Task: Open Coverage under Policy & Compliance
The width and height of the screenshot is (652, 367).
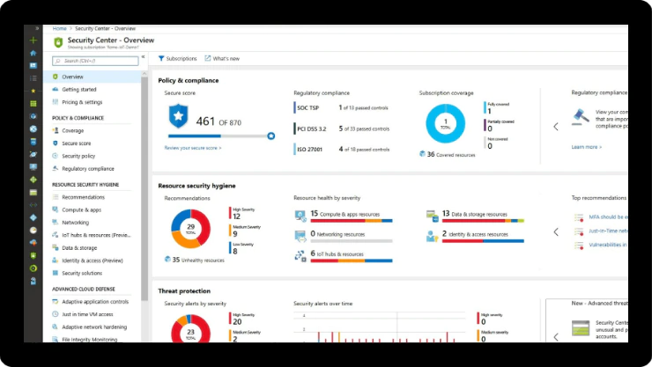Action: tap(73, 130)
